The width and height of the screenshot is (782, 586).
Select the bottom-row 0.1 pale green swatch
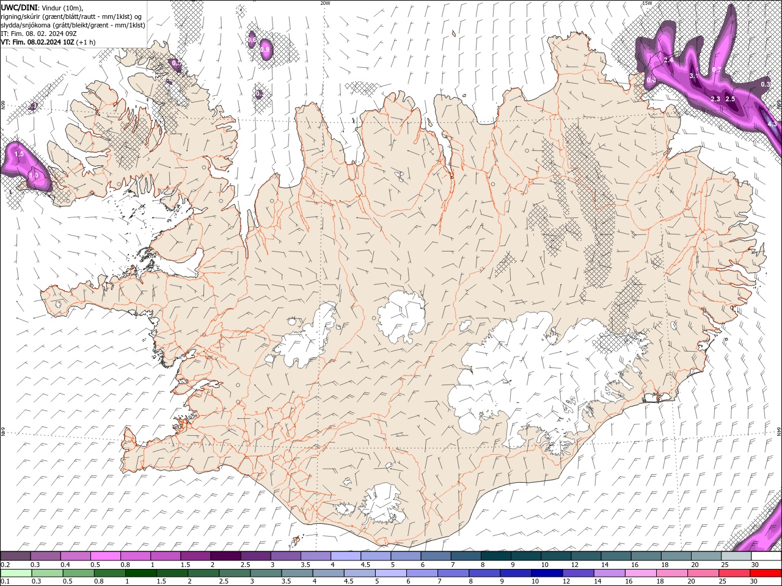[16, 573]
